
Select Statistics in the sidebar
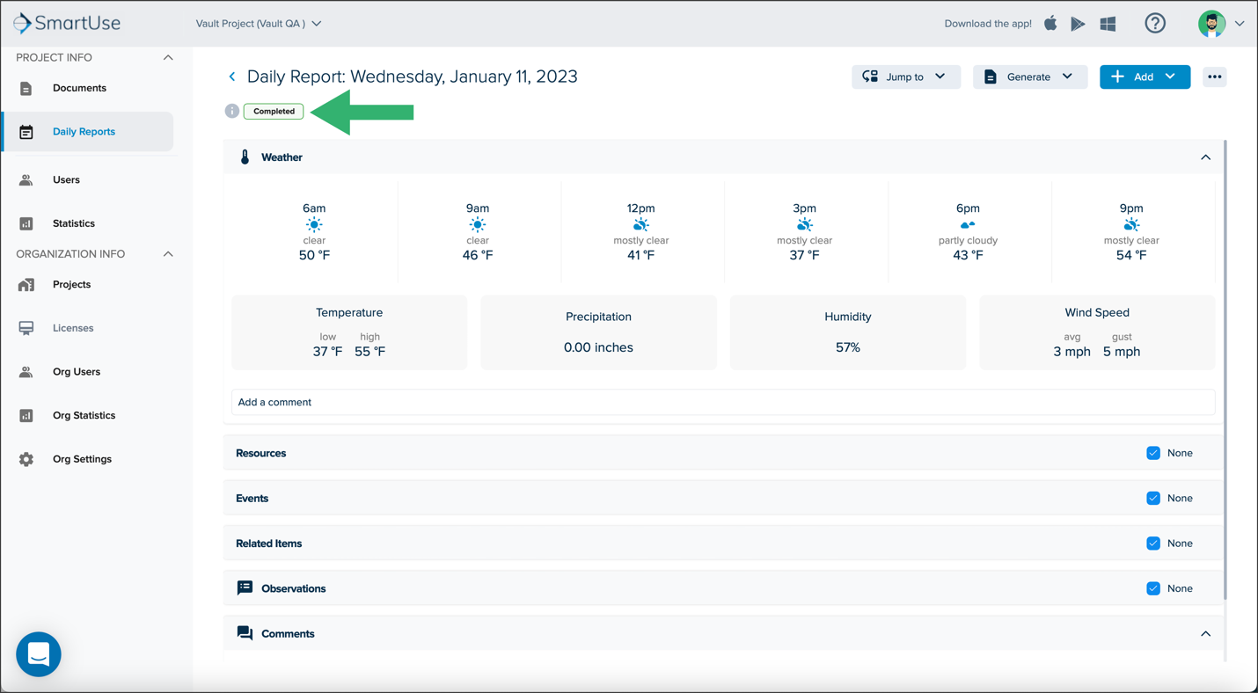tap(74, 223)
